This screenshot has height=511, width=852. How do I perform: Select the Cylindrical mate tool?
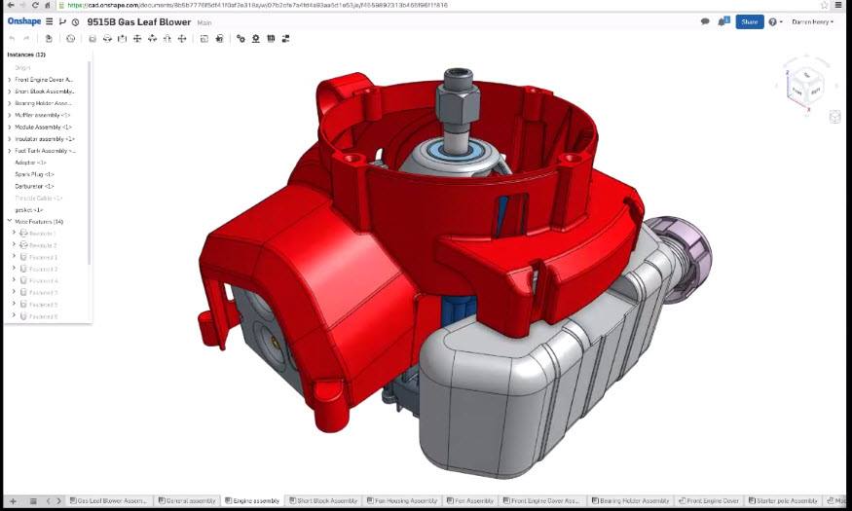click(152, 39)
